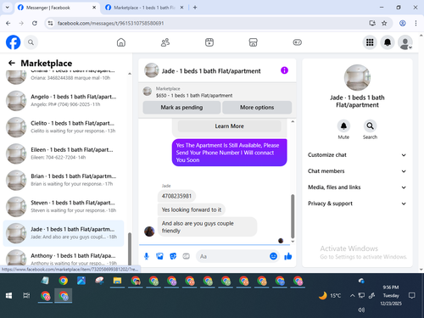
Task: Open the Video (Watch) icon
Action: (x=209, y=42)
